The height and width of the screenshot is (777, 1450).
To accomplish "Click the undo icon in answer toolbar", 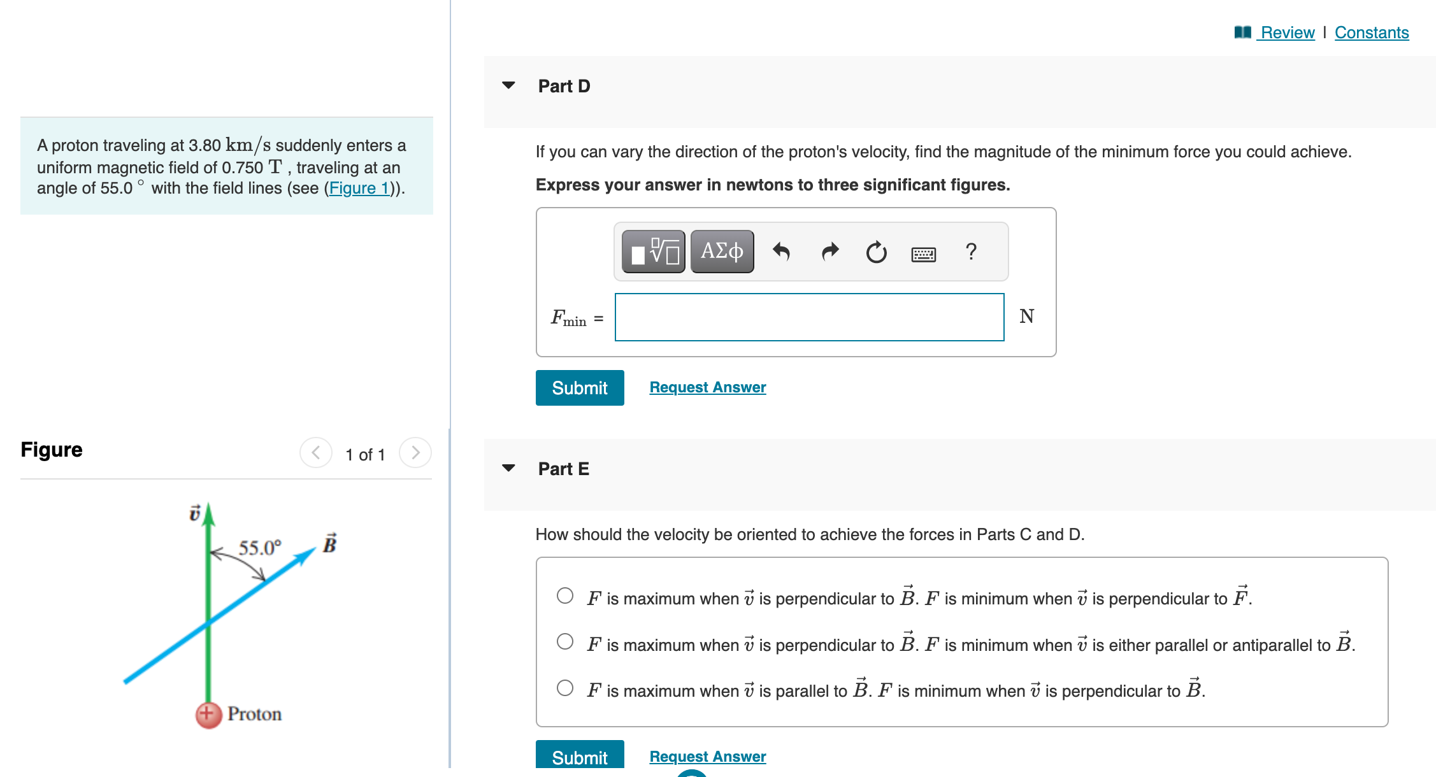I will click(783, 252).
